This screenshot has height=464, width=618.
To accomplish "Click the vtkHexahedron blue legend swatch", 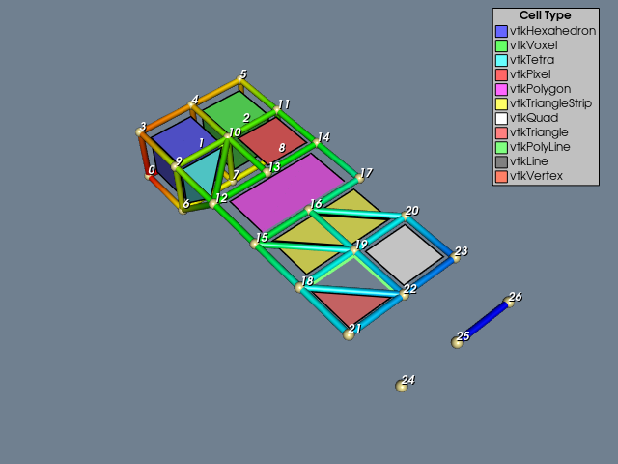I will pyautogui.click(x=501, y=31).
